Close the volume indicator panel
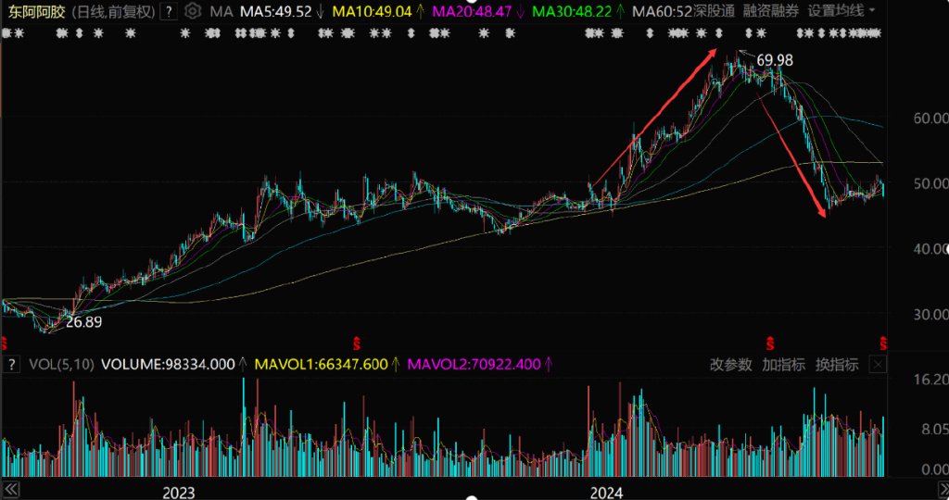 (x=879, y=364)
